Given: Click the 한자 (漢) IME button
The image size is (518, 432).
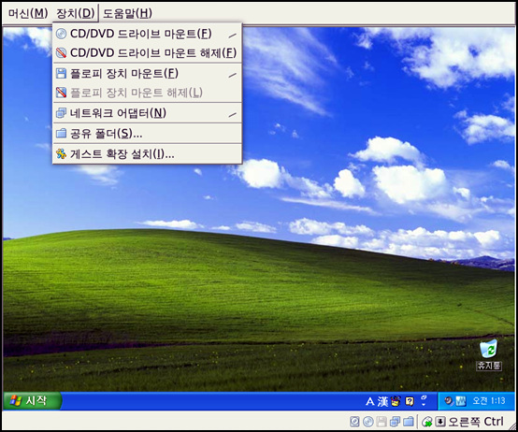Looking at the screenshot, I should click(x=382, y=401).
